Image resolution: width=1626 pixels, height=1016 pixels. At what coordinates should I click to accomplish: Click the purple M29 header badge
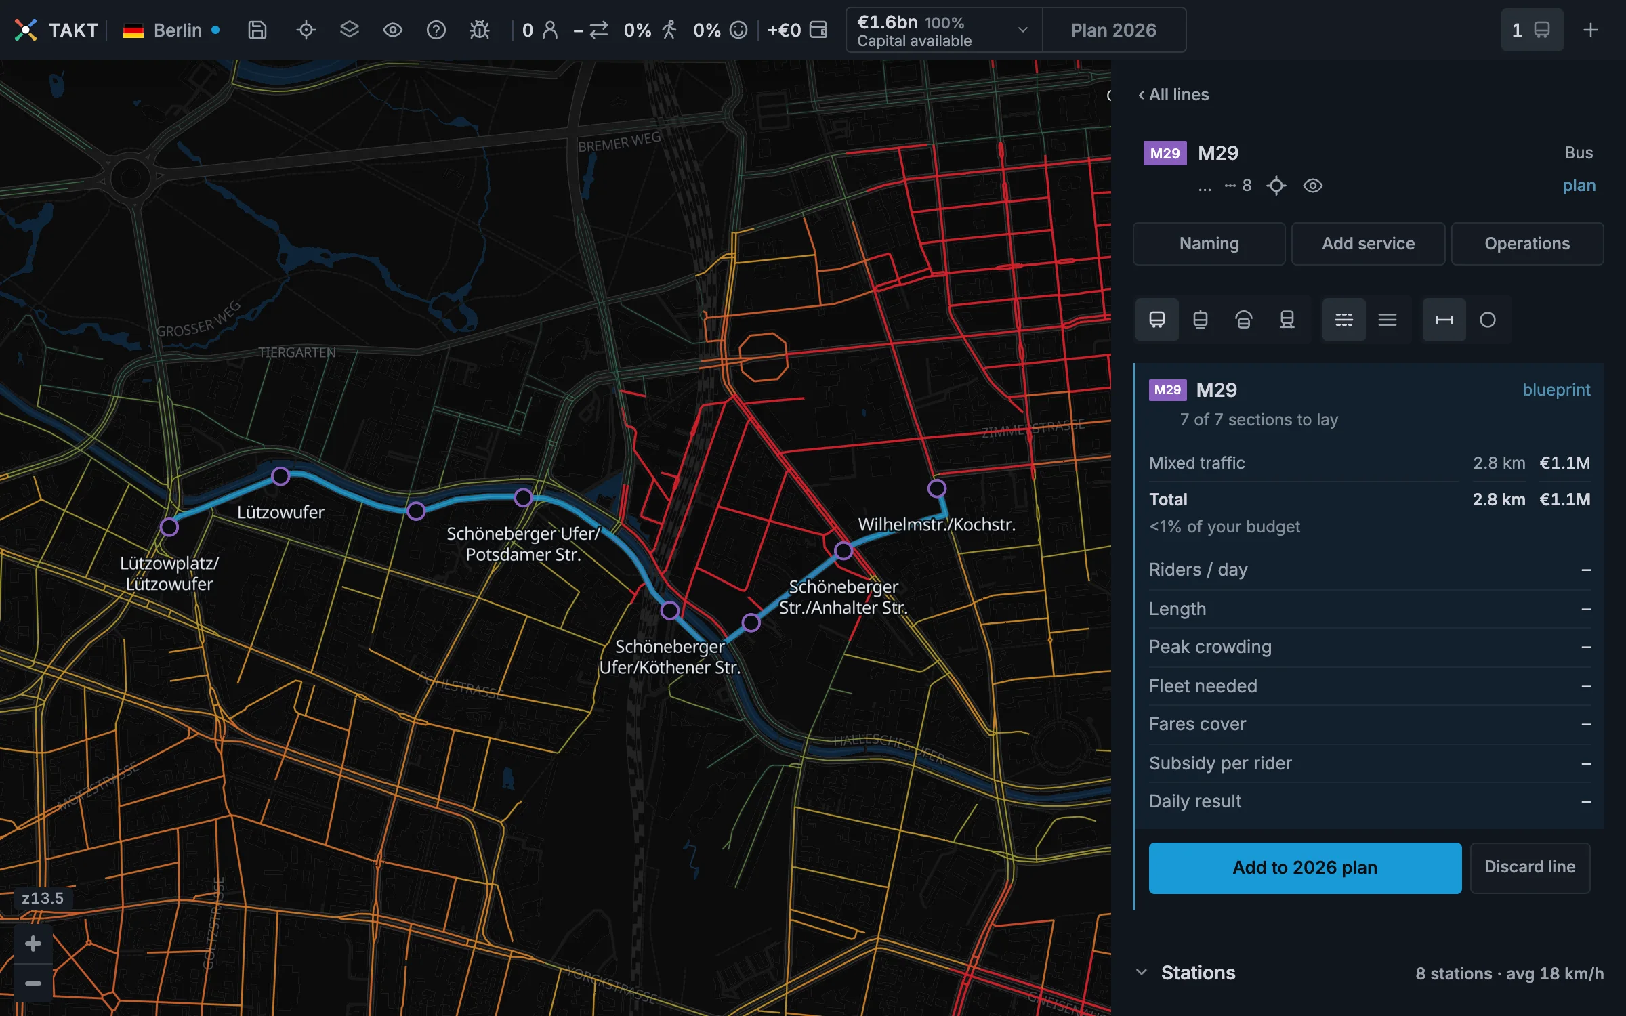tap(1165, 153)
